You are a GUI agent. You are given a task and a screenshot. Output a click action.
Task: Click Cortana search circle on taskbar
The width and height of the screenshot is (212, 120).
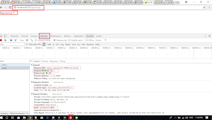(x=7, y=118)
